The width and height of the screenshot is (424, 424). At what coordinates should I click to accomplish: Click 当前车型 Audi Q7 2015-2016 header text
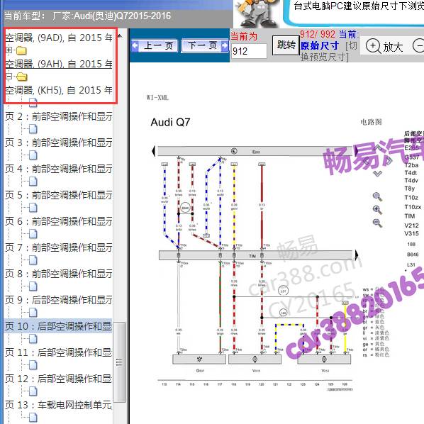click(x=88, y=16)
